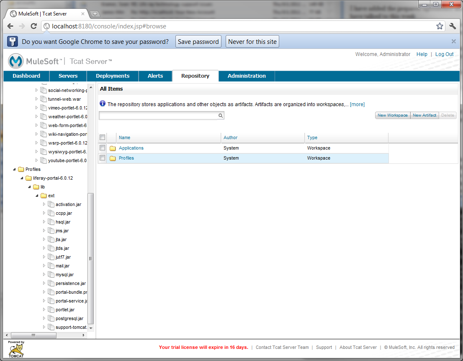
Task: Expand the ccpp.jar tree node
Action: pyautogui.click(x=44, y=213)
